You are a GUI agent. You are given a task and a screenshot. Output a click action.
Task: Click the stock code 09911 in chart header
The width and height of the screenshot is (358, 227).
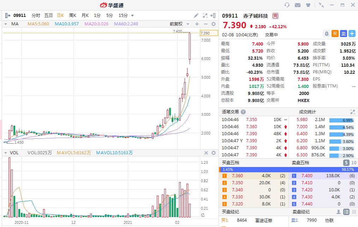(x=20, y=16)
